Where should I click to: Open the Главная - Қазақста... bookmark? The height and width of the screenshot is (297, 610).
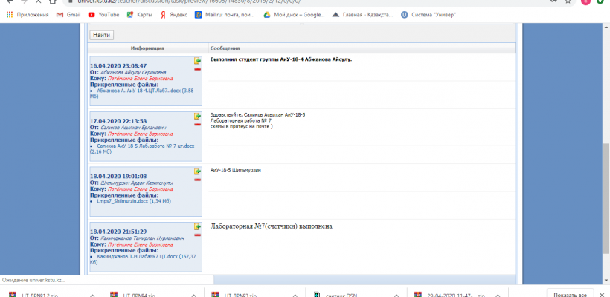pos(363,15)
